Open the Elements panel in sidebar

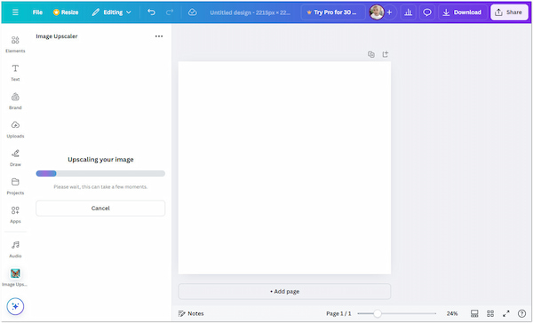[x=15, y=44]
